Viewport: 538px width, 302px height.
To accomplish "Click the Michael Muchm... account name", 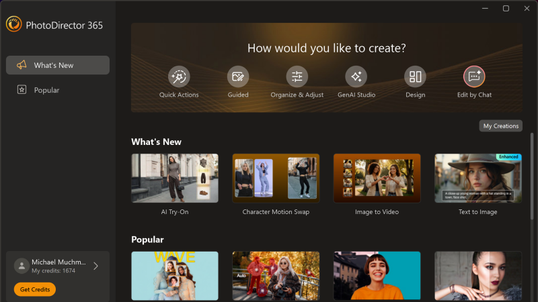I will [59, 262].
